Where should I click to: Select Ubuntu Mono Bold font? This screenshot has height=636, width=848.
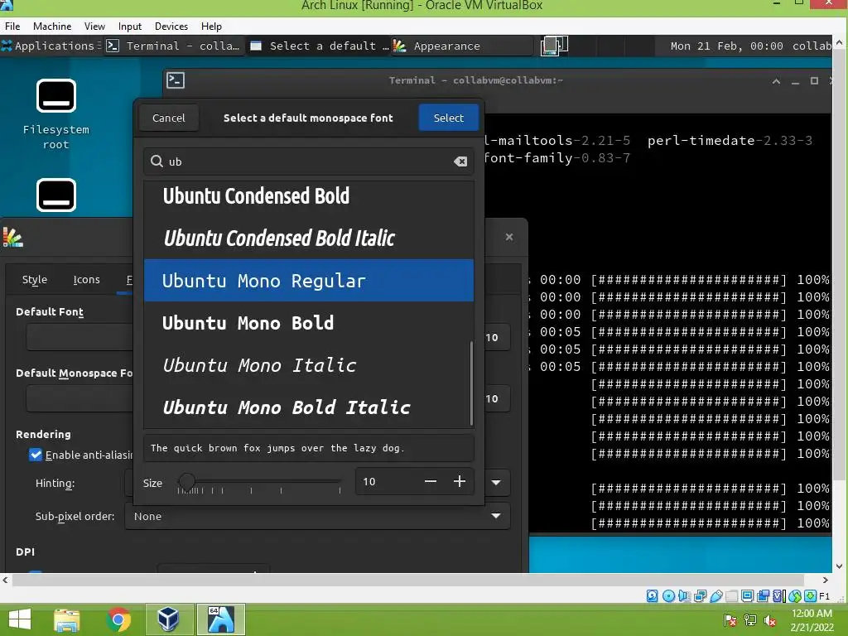tap(308, 322)
